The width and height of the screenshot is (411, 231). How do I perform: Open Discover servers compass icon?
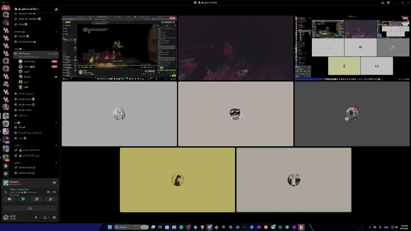(6, 174)
